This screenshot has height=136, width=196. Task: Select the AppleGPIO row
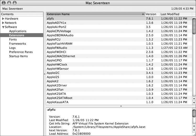[119, 60]
